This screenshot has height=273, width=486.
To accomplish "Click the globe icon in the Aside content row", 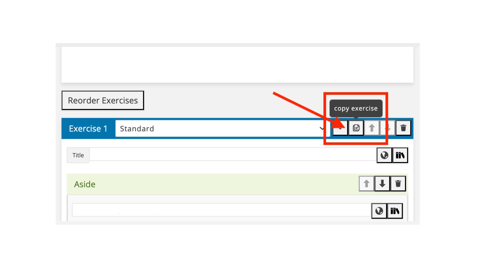I will [379, 210].
